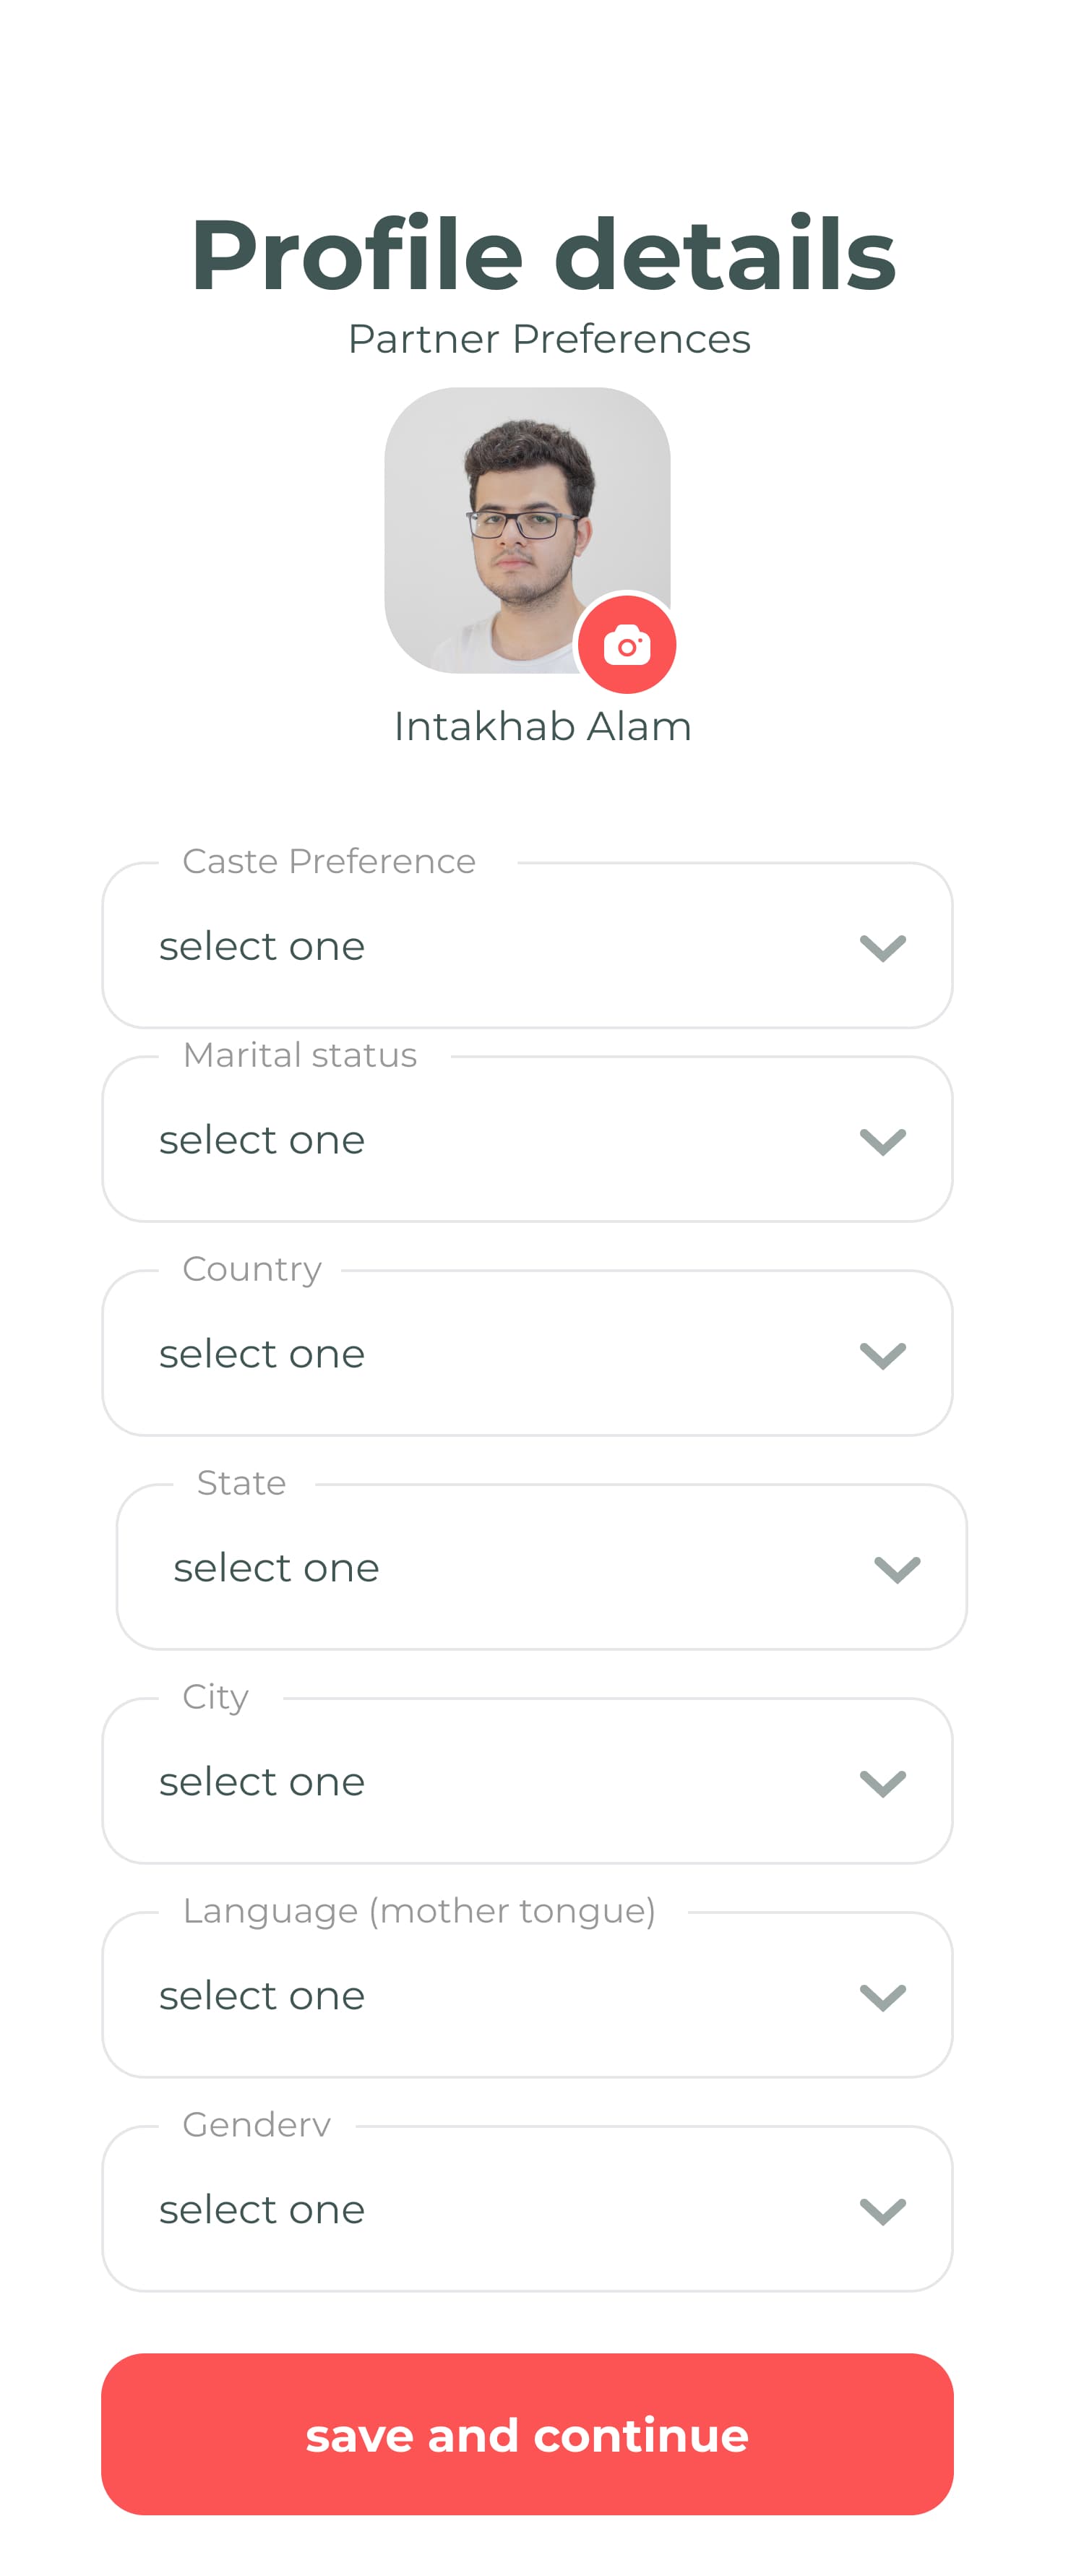Image resolution: width=1084 pixels, height=2576 pixels.
Task: Click the profile photo thumbnail
Action: click(x=510, y=520)
